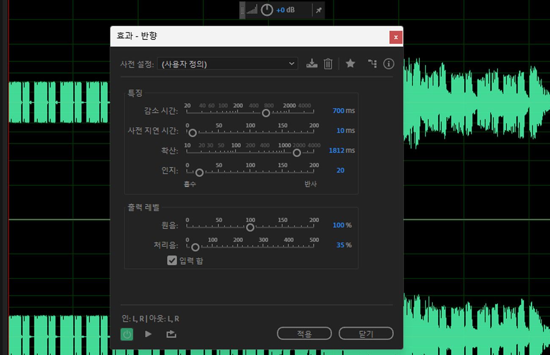Toggle loop playback for the preview

tap(170, 333)
